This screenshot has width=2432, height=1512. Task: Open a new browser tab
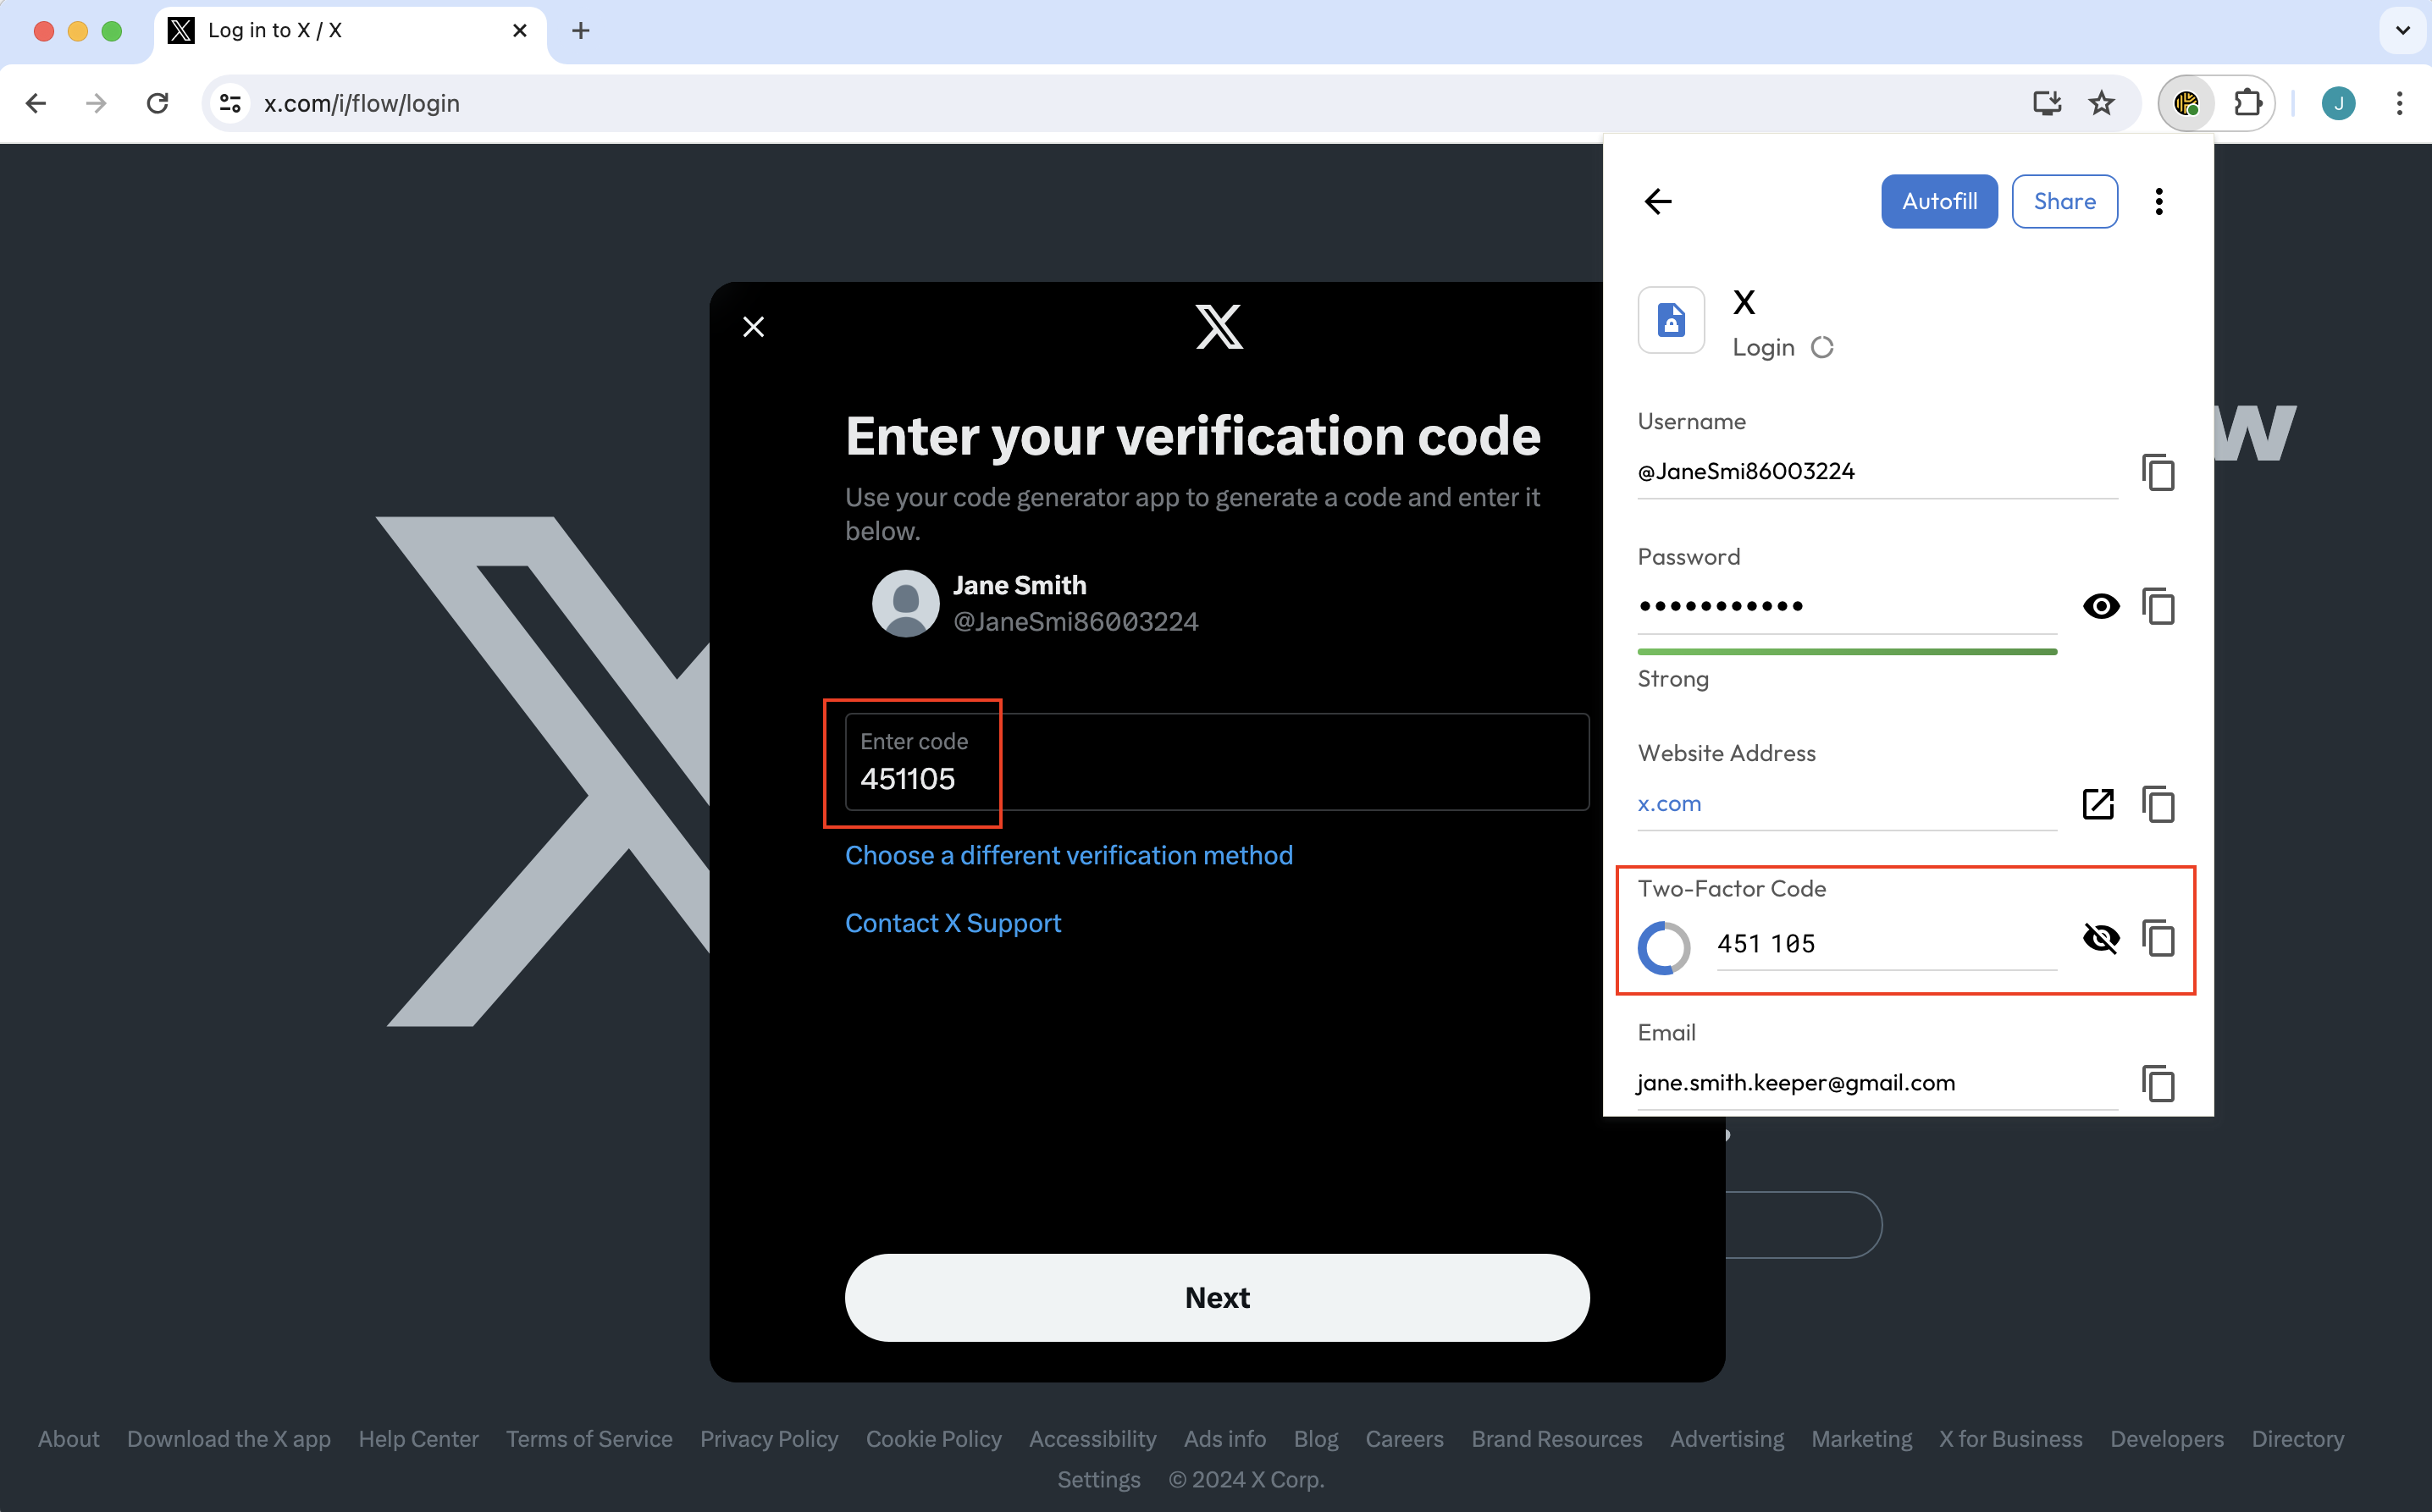pyautogui.click(x=581, y=30)
